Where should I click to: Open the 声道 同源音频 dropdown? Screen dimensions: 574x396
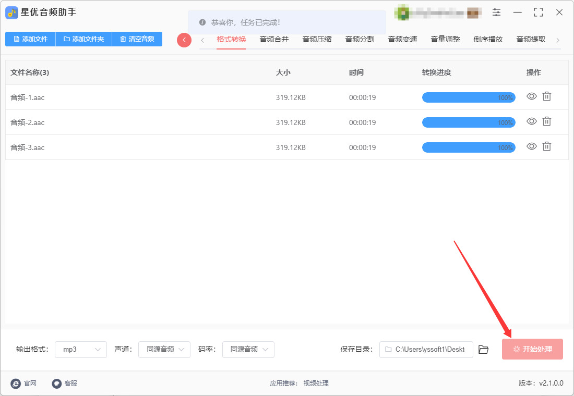click(164, 350)
